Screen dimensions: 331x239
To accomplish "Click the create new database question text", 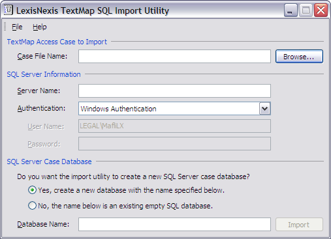I will [133, 176].
